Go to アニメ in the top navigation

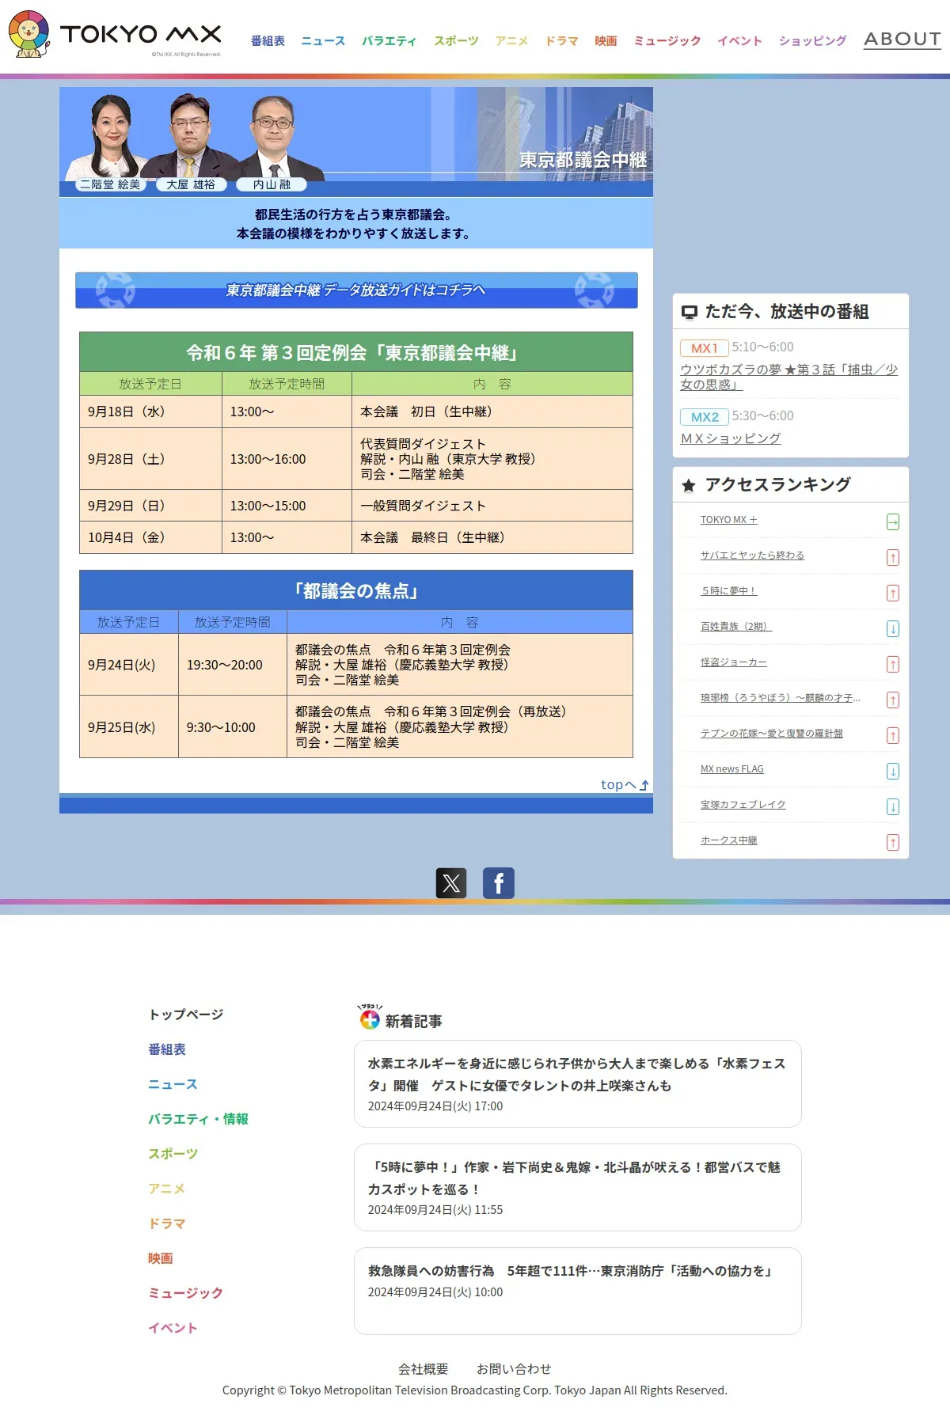pos(511,40)
